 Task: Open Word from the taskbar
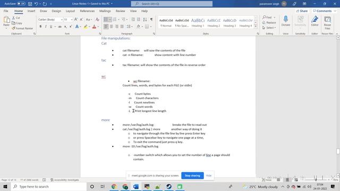pyautogui.click(x=136, y=186)
